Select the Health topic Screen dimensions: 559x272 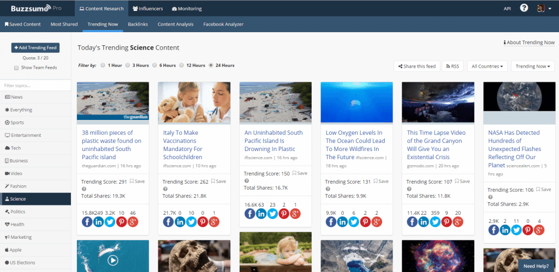tap(35, 224)
